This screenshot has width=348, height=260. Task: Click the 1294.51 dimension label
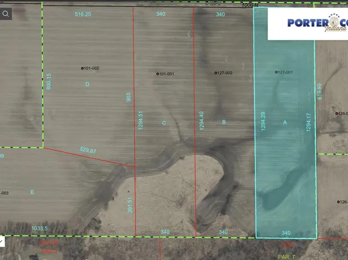coord(141,120)
